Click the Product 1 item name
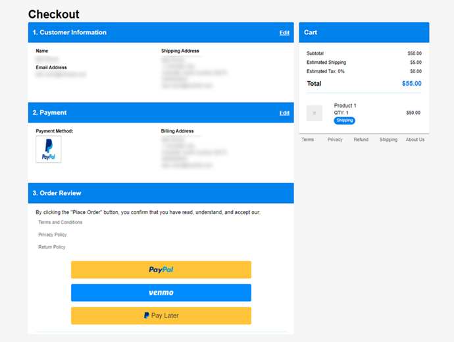 [x=345, y=105]
